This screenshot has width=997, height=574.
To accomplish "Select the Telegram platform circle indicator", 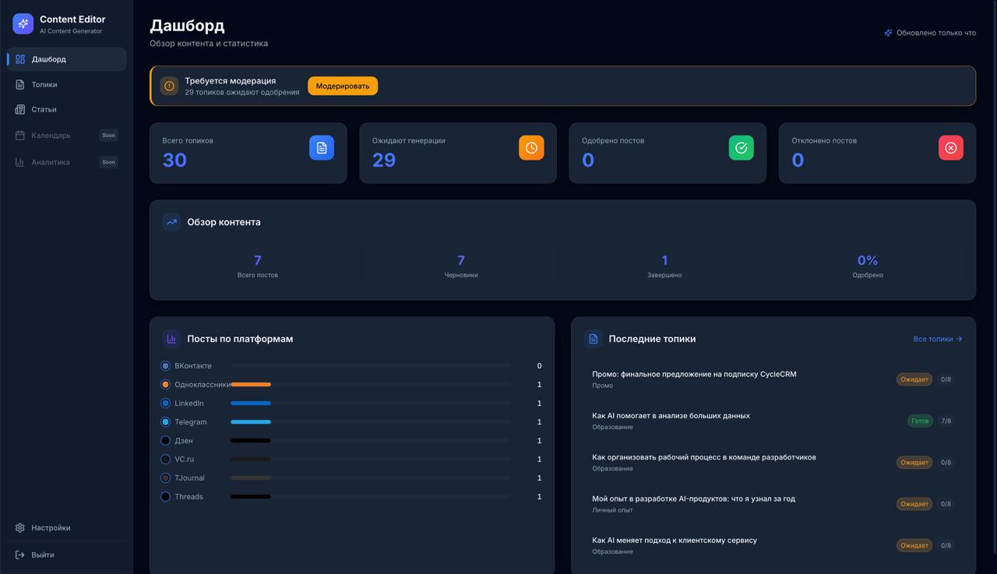I will 165,422.
